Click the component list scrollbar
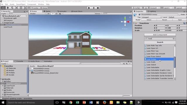This screenshot has width=187, height=105. tap(175, 62)
